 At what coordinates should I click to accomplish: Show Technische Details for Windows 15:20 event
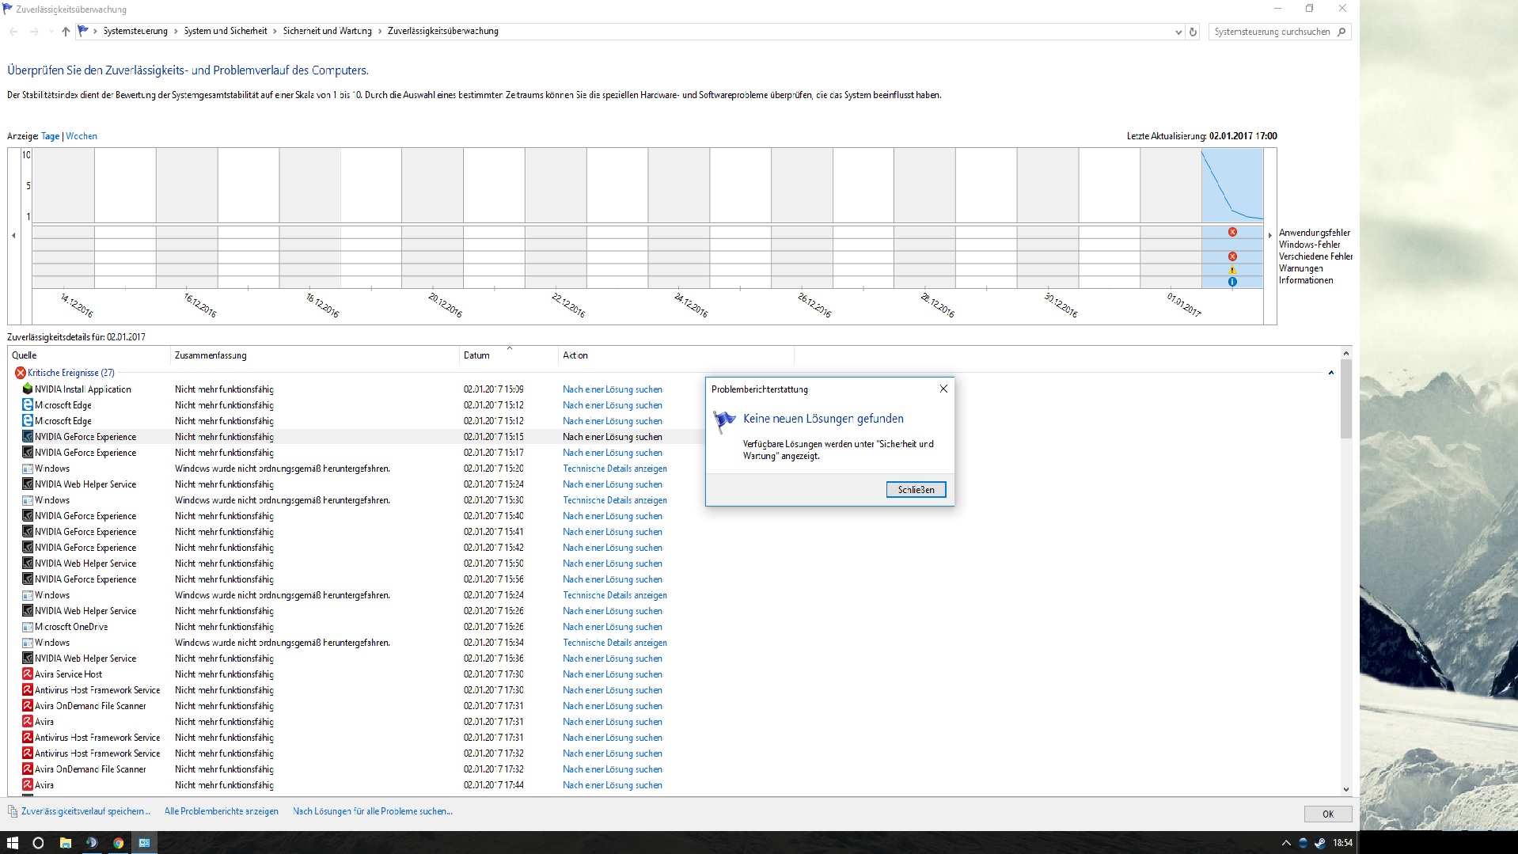click(x=615, y=469)
